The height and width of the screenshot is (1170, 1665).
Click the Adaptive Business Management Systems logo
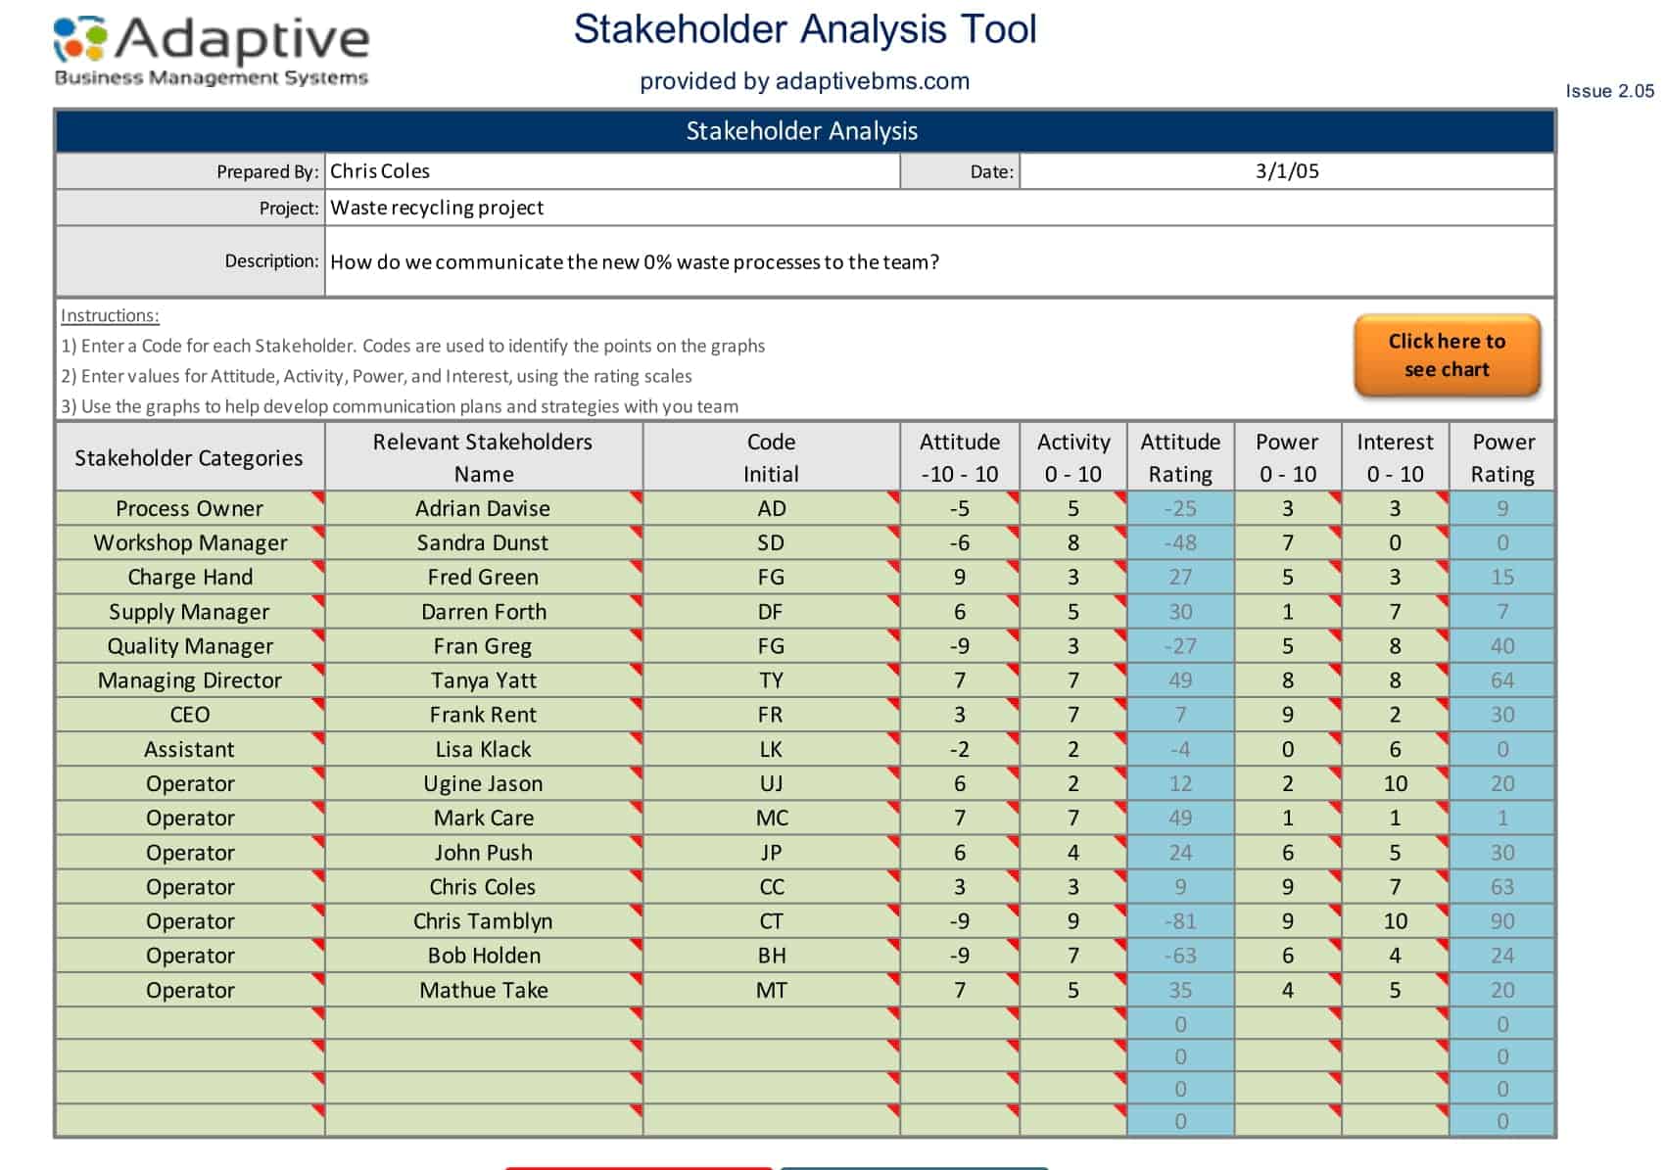[x=212, y=51]
